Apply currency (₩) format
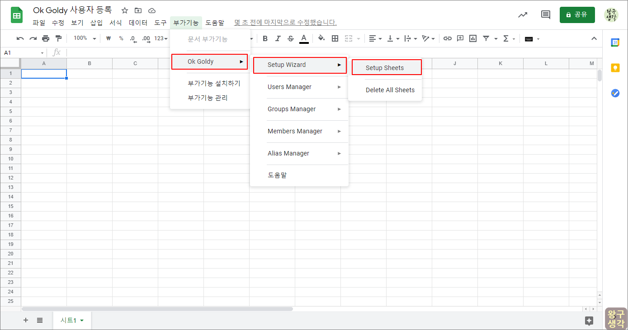628x330 pixels. coord(109,38)
